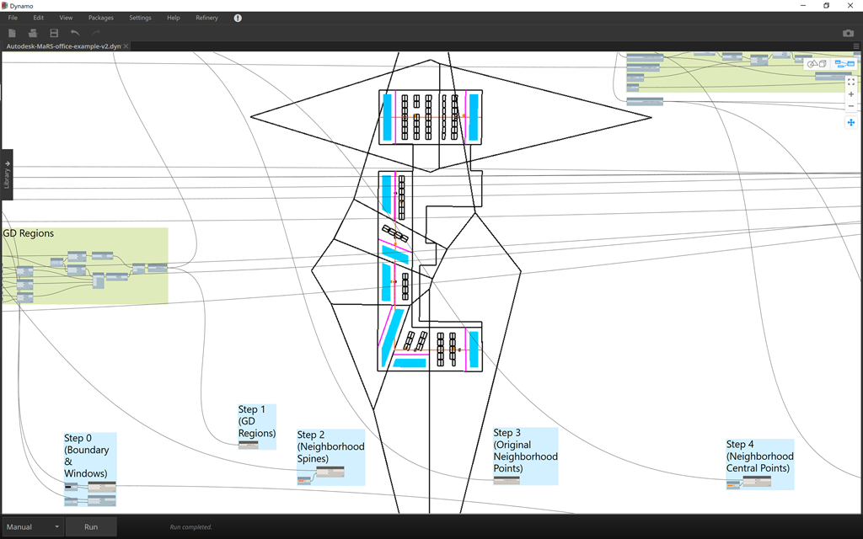Select the Step 2 Neighborhood Spines group
Viewport: 863px width, 539px height.
(x=330, y=446)
